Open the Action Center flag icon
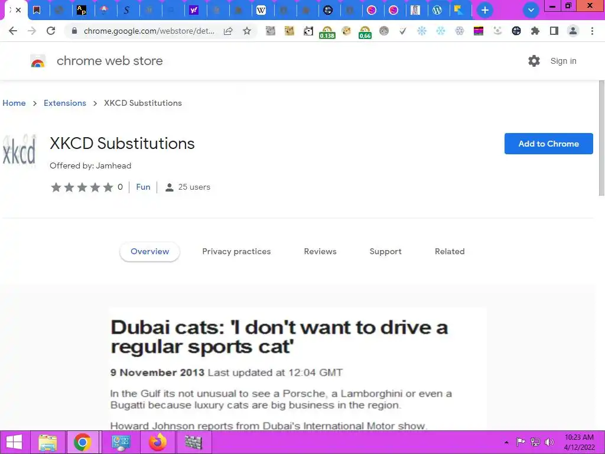This screenshot has height=454, width=605. (521, 442)
